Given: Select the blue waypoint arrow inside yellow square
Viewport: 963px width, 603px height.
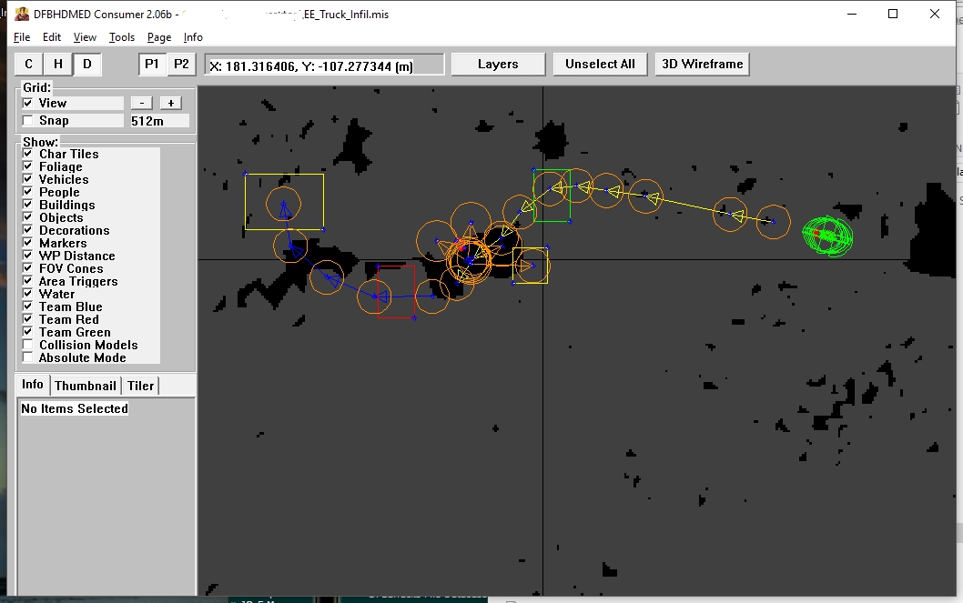Looking at the screenshot, I should [x=284, y=210].
